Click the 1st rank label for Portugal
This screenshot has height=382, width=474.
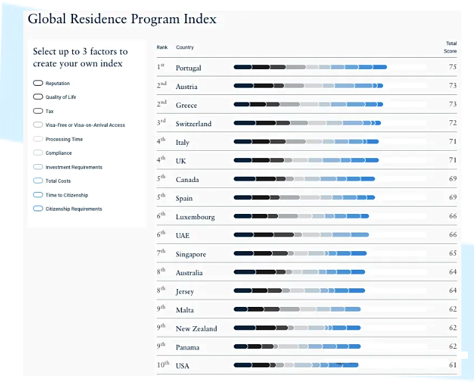tap(161, 66)
